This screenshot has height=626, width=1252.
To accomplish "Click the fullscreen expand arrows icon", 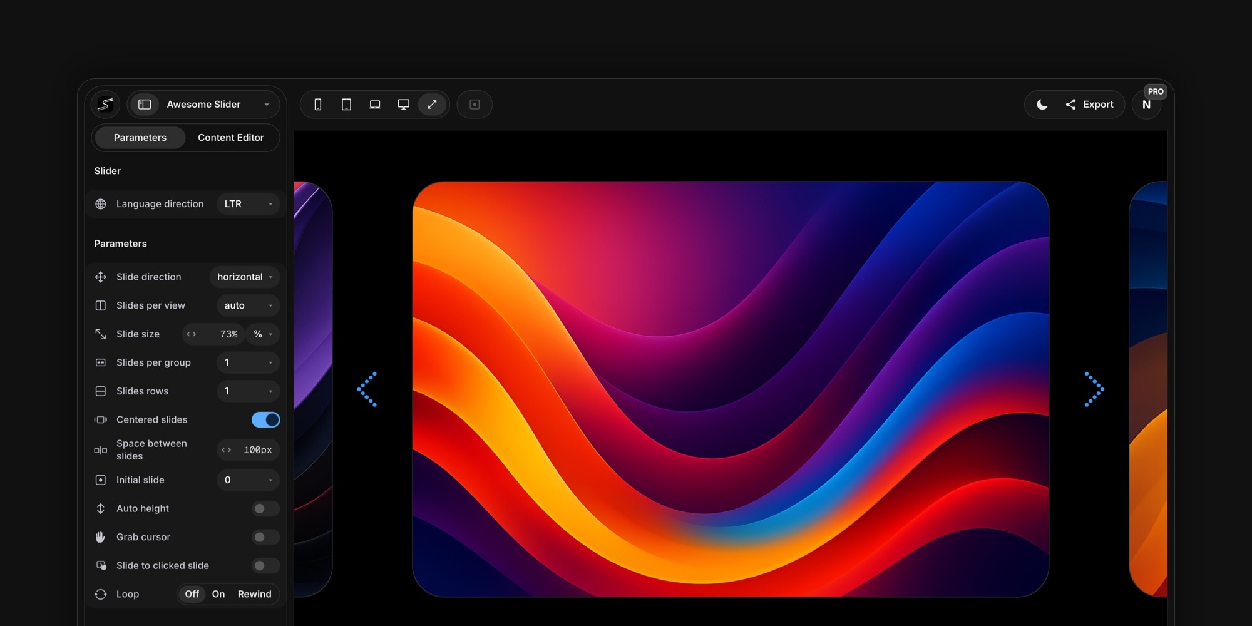I will coord(432,105).
